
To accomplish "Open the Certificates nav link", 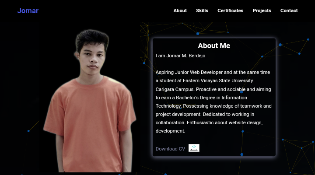I will click(230, 10).
